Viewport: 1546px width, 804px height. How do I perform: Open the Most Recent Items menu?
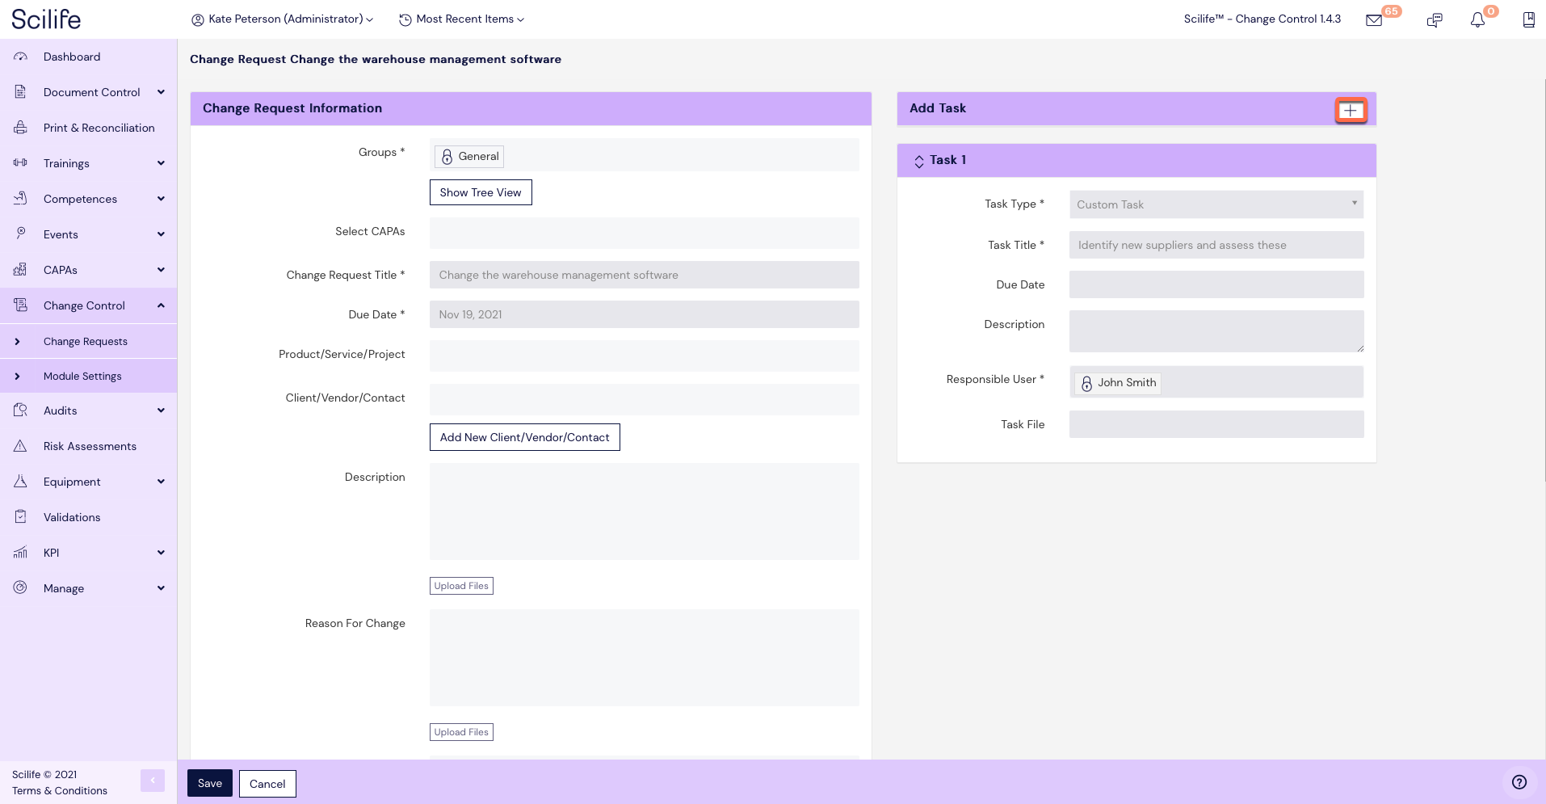460,19
